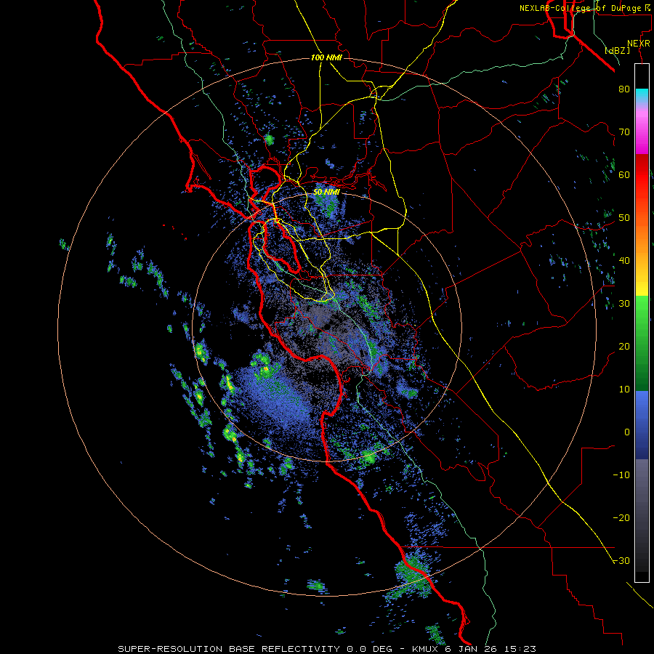The height and width of the screenshot is (654, 654).
Task: Click the 40 dBZ scale value
Action: [x=624, y=261]
